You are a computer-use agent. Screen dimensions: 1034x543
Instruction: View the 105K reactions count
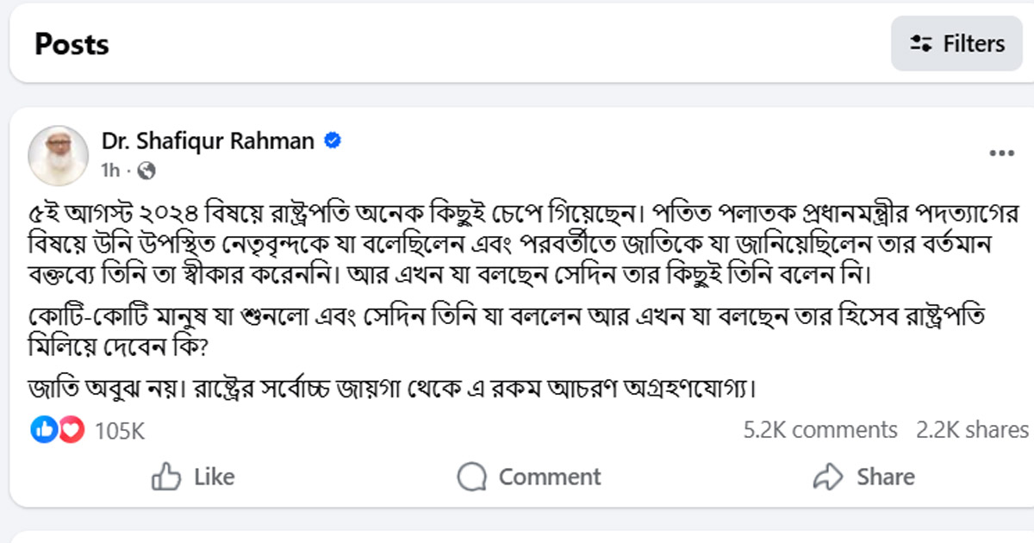coord(119,430)
